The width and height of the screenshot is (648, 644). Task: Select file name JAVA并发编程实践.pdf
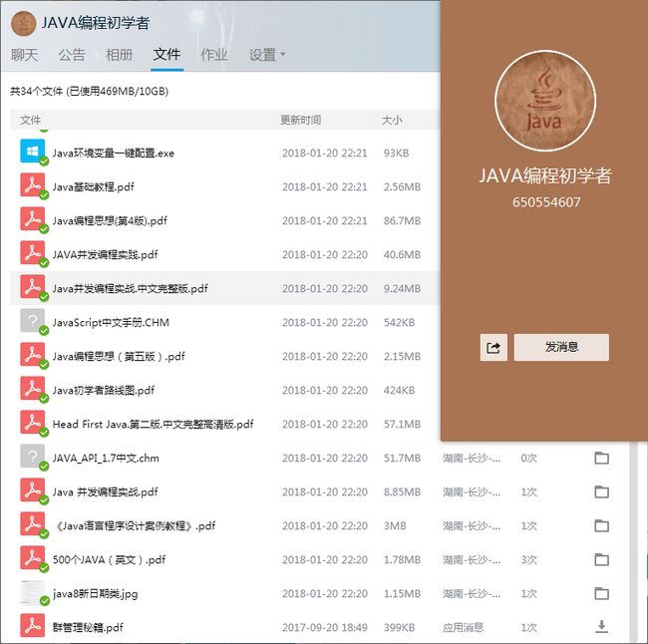tap(105, 254)
